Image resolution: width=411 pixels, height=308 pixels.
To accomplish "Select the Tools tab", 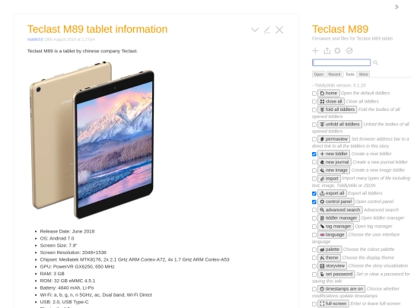I will coord(349,75).
